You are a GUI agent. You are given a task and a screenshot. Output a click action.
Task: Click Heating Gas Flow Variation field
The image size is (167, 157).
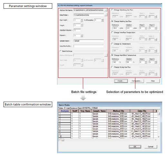(x=129, y=28)
